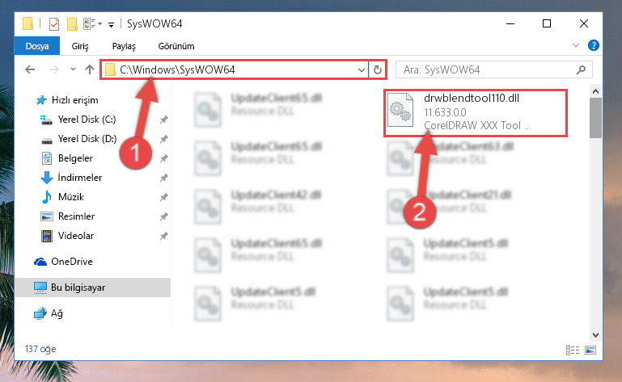The image size is (622, 382).
Task: Open the recent locations dropdown arrow
Action: (73, 69)
